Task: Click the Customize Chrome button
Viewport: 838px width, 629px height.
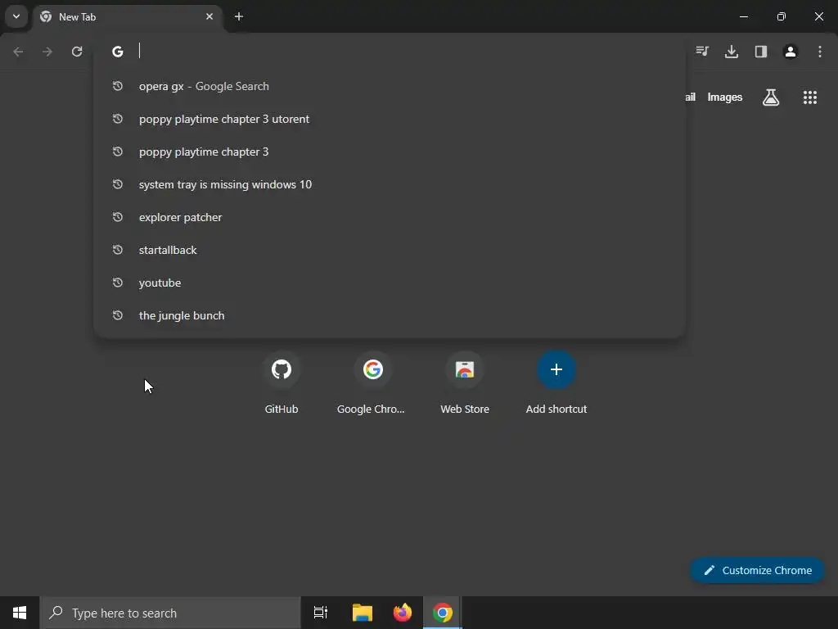Action: click(757, 570)
